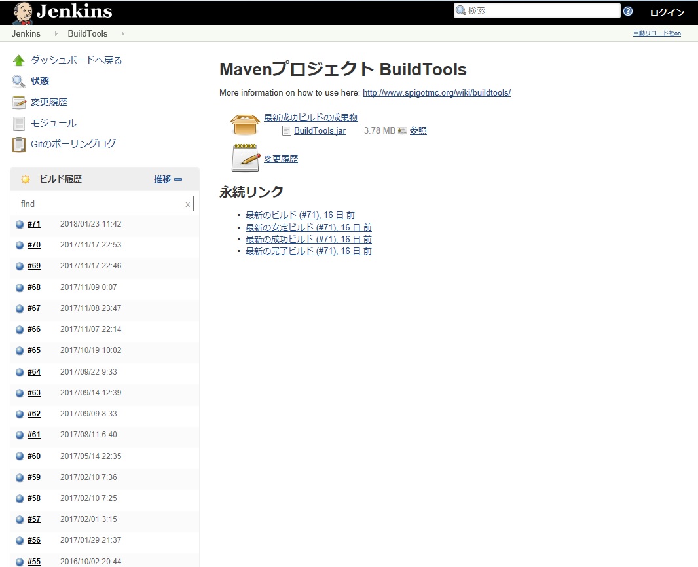Image resolution: width=698 pixels, height=567 pixels.
Task: Click the BuildTools breadcrumb item
Action: pos(87,34)
